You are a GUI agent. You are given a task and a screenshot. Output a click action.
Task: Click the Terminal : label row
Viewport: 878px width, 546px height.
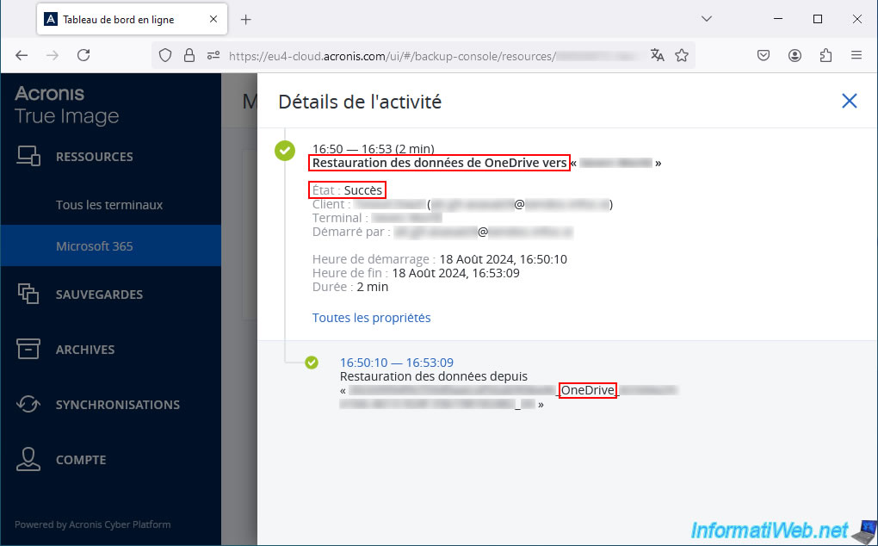coord(377,218)
